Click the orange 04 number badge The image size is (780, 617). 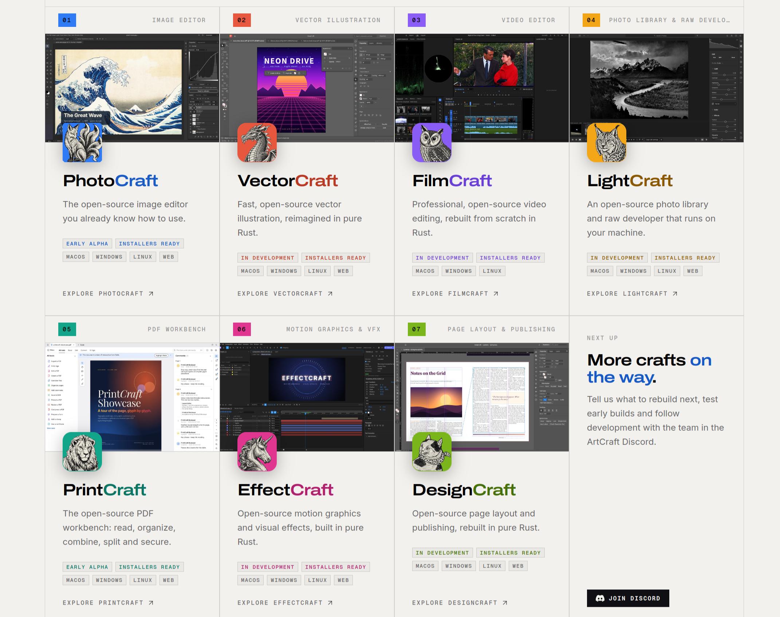(591, 20)
